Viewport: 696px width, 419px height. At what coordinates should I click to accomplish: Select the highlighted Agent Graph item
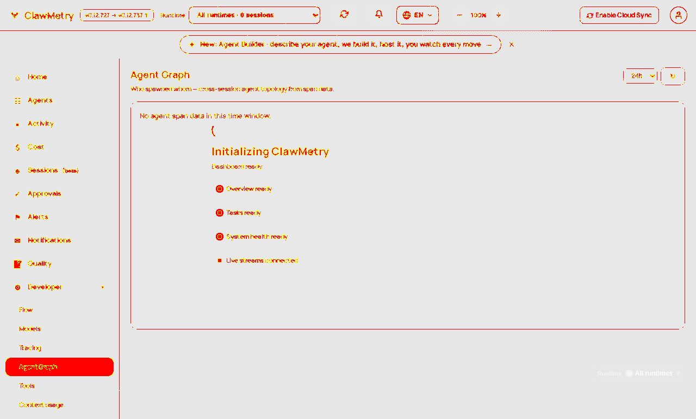point(59,367)
